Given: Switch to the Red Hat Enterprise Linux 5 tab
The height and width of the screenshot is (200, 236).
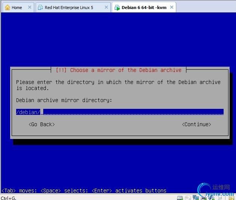Looking at the screenshot, I should tap(73, 8).
